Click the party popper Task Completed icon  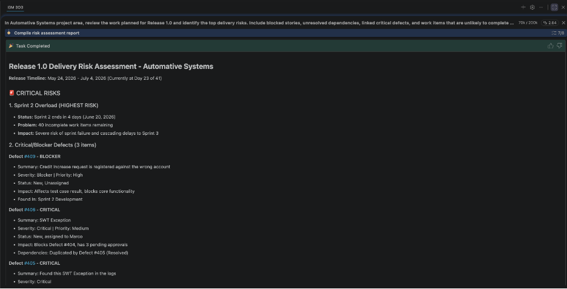12,46
